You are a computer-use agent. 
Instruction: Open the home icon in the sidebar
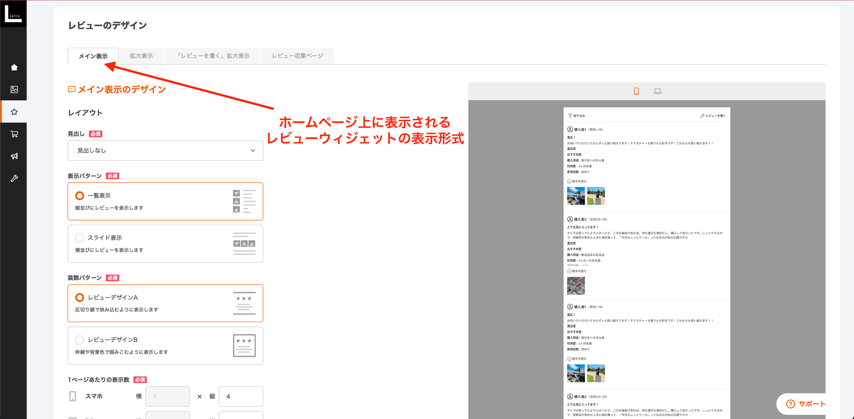[x=14, y=67]
